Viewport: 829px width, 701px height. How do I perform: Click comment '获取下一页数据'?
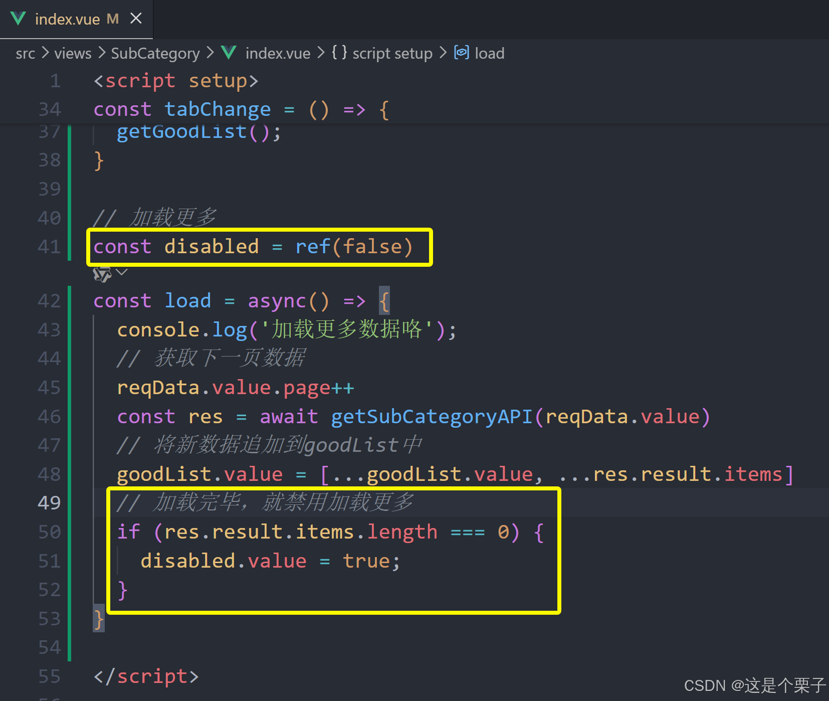[x=229, y=358]
